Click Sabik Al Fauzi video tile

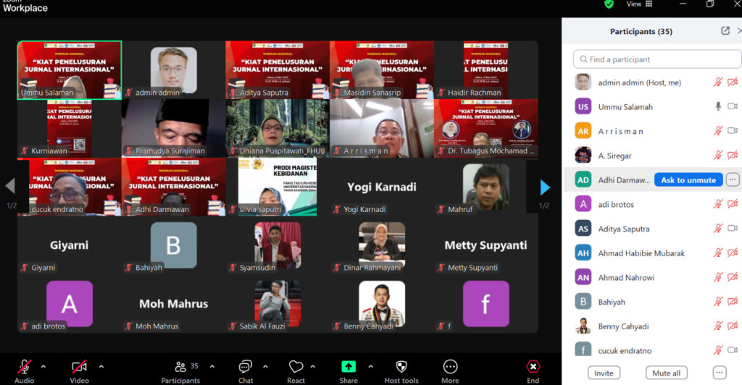pyautogui.click(x=278, y=304)
